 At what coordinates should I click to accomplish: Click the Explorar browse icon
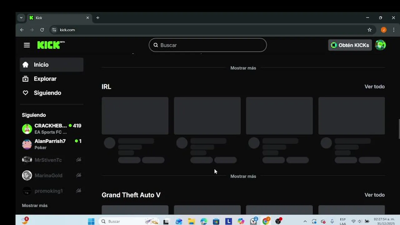(x=26, y=79)
